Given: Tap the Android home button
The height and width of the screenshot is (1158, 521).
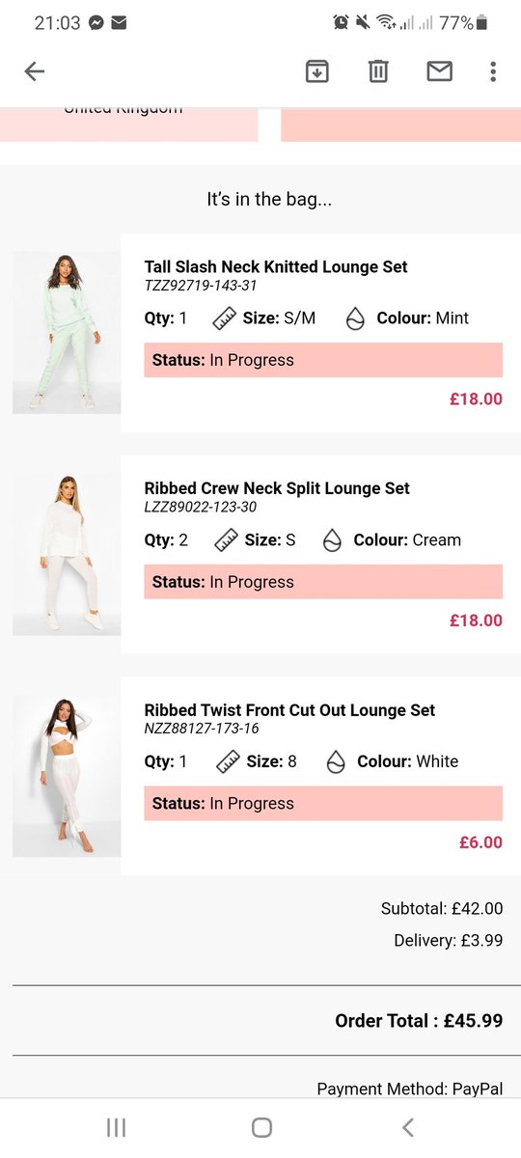Looking at the screenshot, I should tap(261, 1127).
